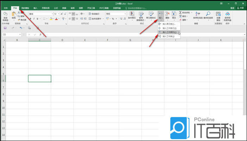Click the Paste clipboard icon

pyautogui.click(x=14, y=14)
